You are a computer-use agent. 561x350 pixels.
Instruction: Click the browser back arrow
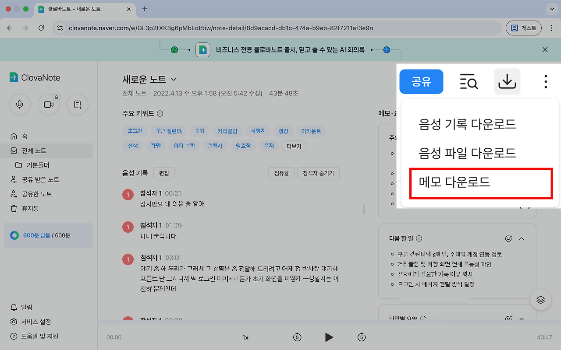coord(10,28)
